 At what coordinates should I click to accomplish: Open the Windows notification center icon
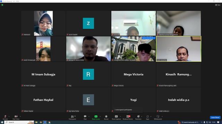218,122
